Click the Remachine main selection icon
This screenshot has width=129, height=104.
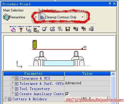point(6,17)
